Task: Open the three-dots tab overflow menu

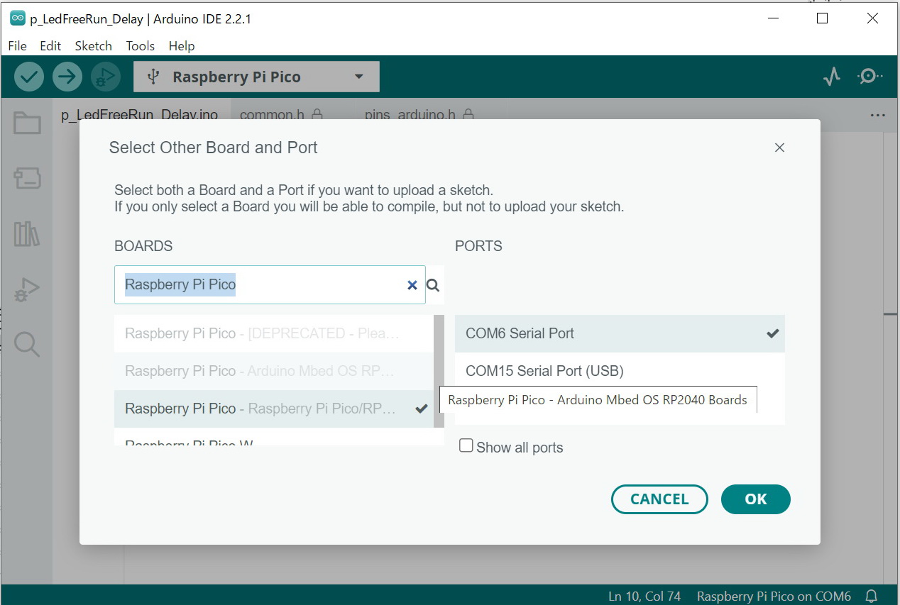Action: point(877,115)
